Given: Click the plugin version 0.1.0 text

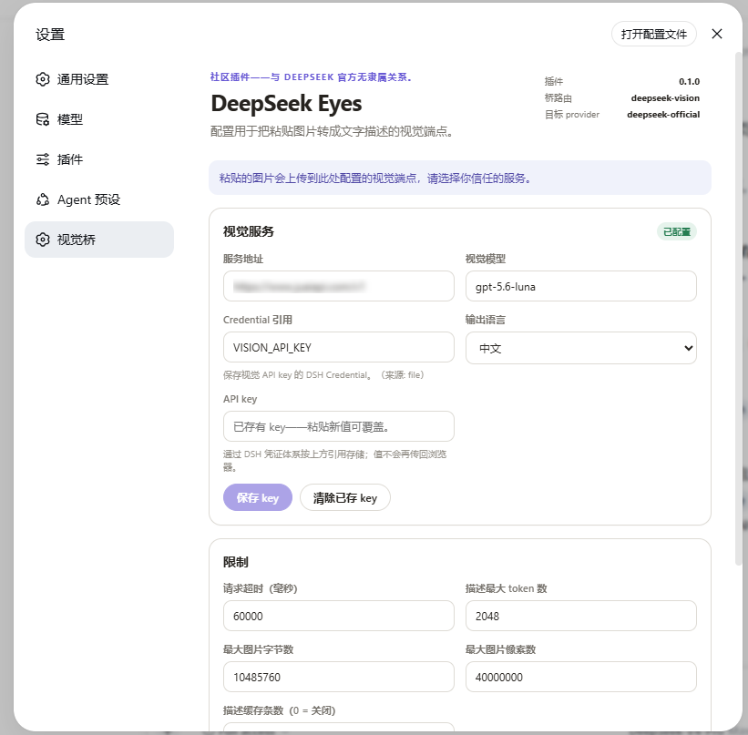Looking at the screenshot, I should coord(689,82).
